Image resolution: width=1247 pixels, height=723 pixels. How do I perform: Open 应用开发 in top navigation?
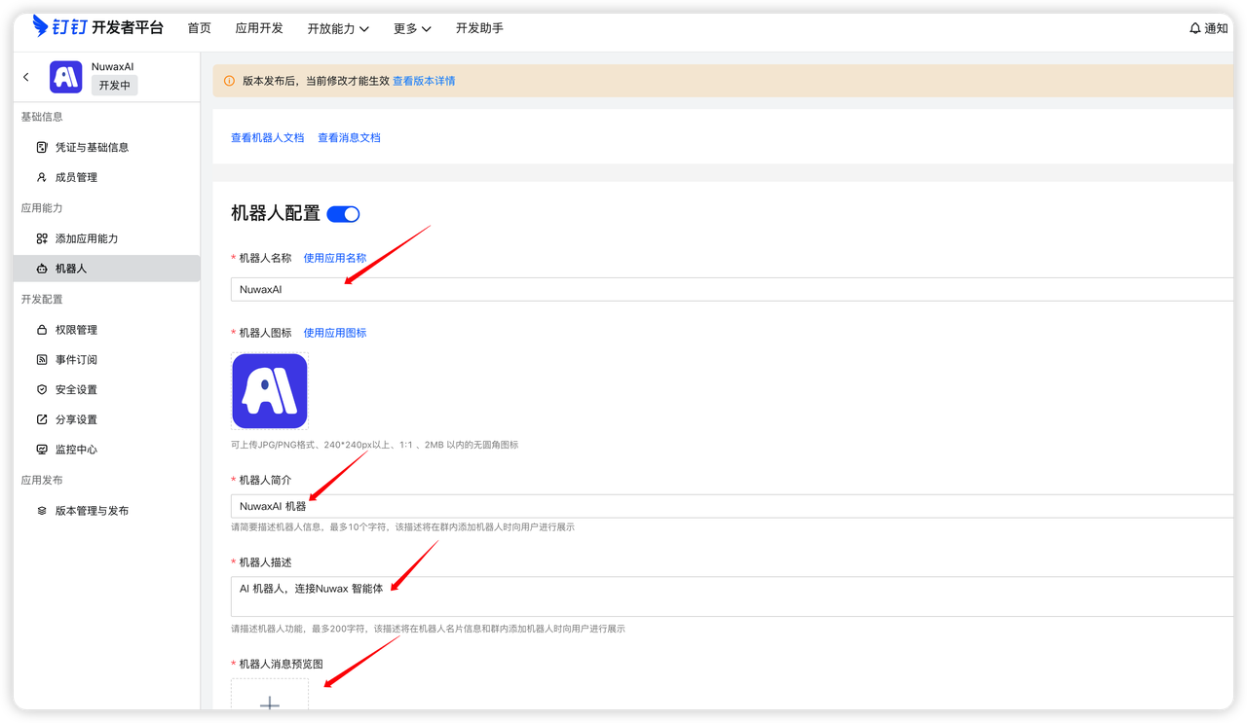point(259,28)
